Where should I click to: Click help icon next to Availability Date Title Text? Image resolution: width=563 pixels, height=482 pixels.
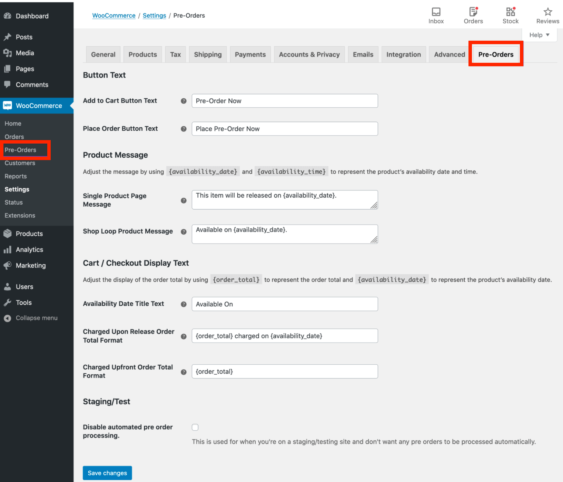(184, 304)
